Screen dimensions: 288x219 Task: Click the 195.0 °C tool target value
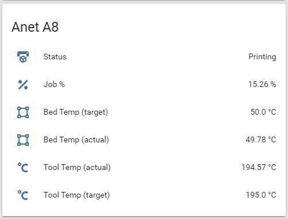tap(261, 195)
